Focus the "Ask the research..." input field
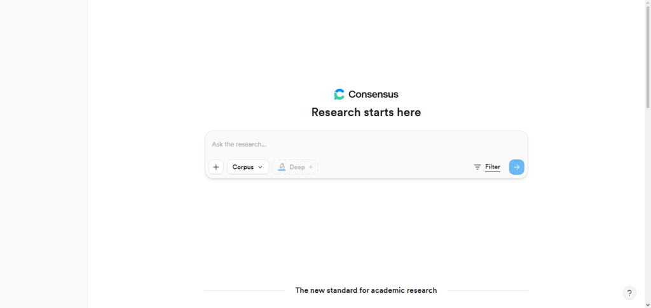The image size is (651, 308). pyautogui.click(x=366, y=144)
